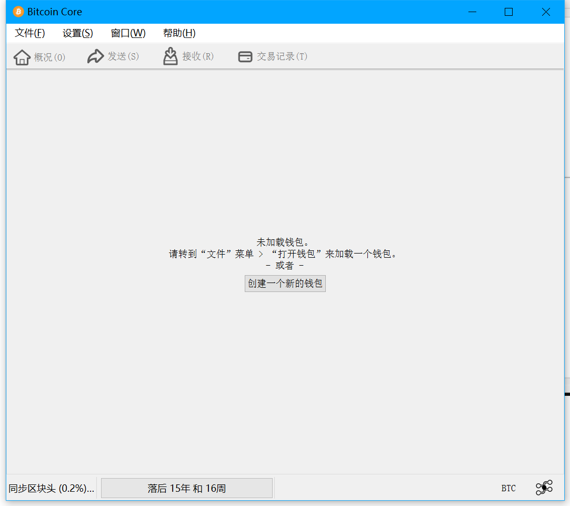This screenshot has height=506, width=570.
Task: Minimize the Bitcoin Core window
Action: point(472,12)
